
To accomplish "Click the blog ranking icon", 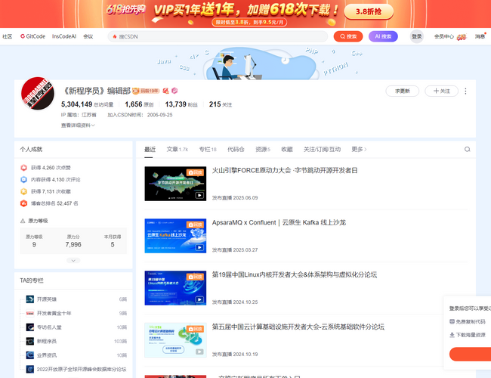I will click(x=24, y=203).
